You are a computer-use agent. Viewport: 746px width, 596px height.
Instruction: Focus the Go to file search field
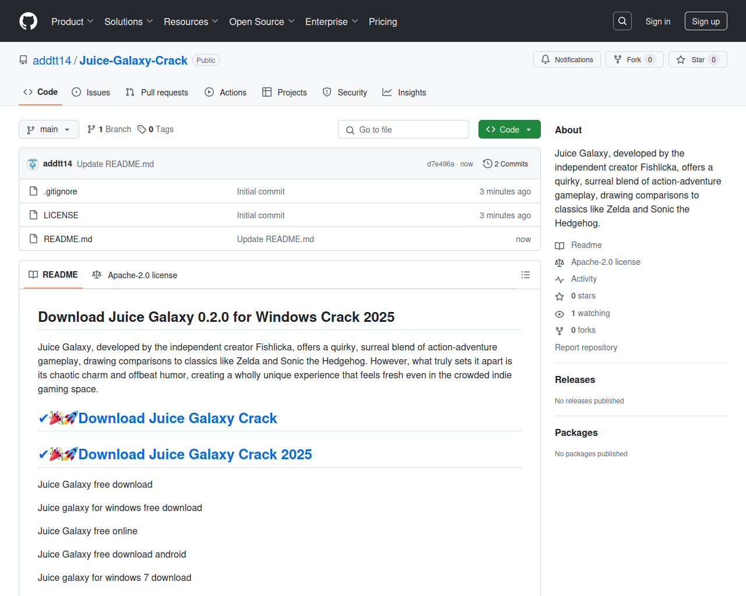point(403,129)
